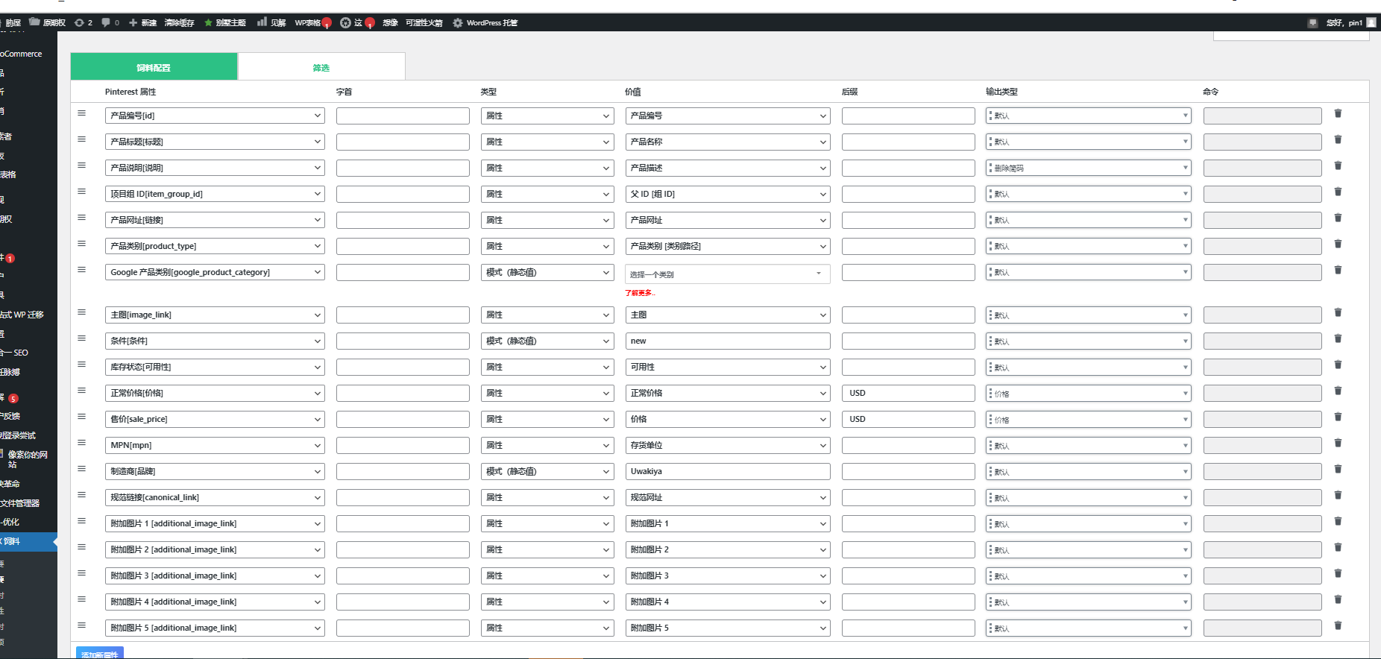Click the 了解更多 link
The width and height of the screenshot is (1381, 659).
(x=640, y=293)
